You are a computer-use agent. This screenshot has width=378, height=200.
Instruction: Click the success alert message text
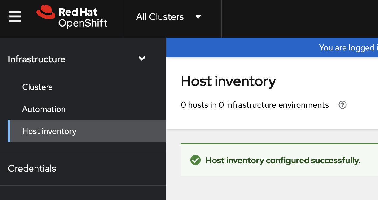283,160
